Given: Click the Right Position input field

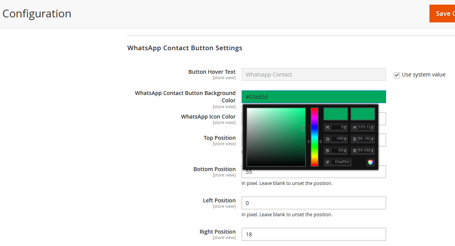Looking at the screenshot, I should 314,234.
